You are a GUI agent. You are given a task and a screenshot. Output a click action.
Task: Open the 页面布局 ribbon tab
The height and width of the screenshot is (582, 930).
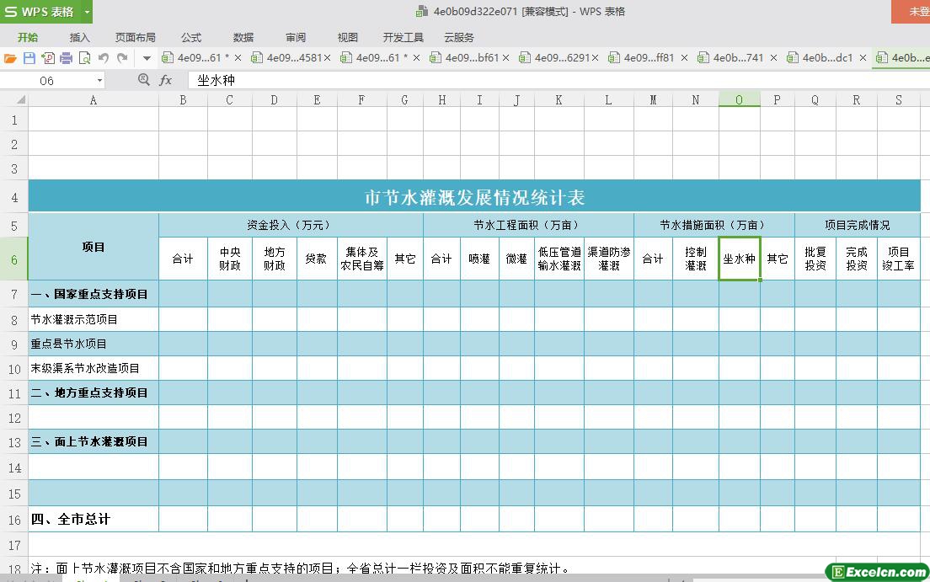click(135, 37)
